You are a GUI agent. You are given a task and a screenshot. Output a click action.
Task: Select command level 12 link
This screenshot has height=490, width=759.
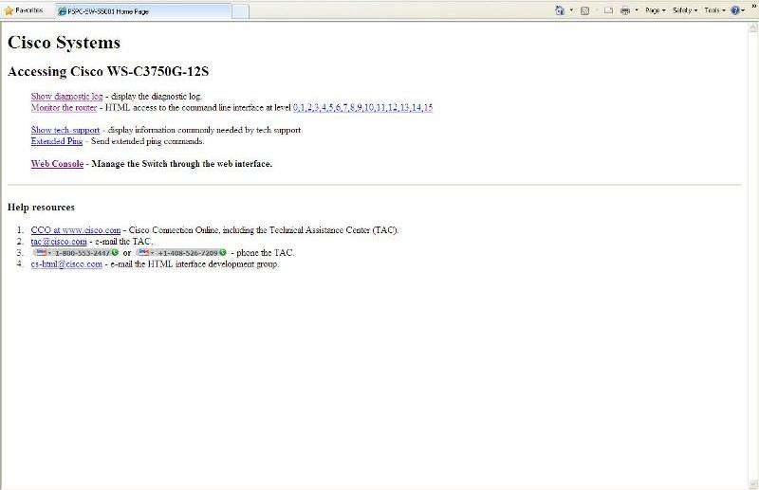[x=393, y=107]
